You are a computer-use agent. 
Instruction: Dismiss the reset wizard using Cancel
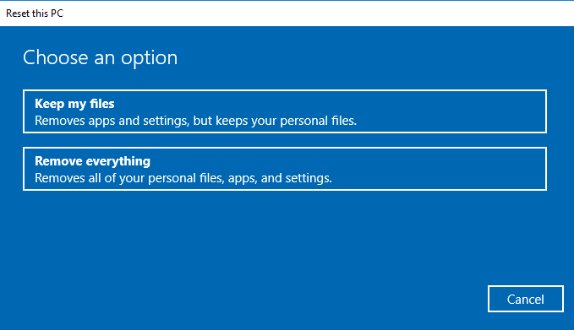pyautogui.click(x=525, y=299)
